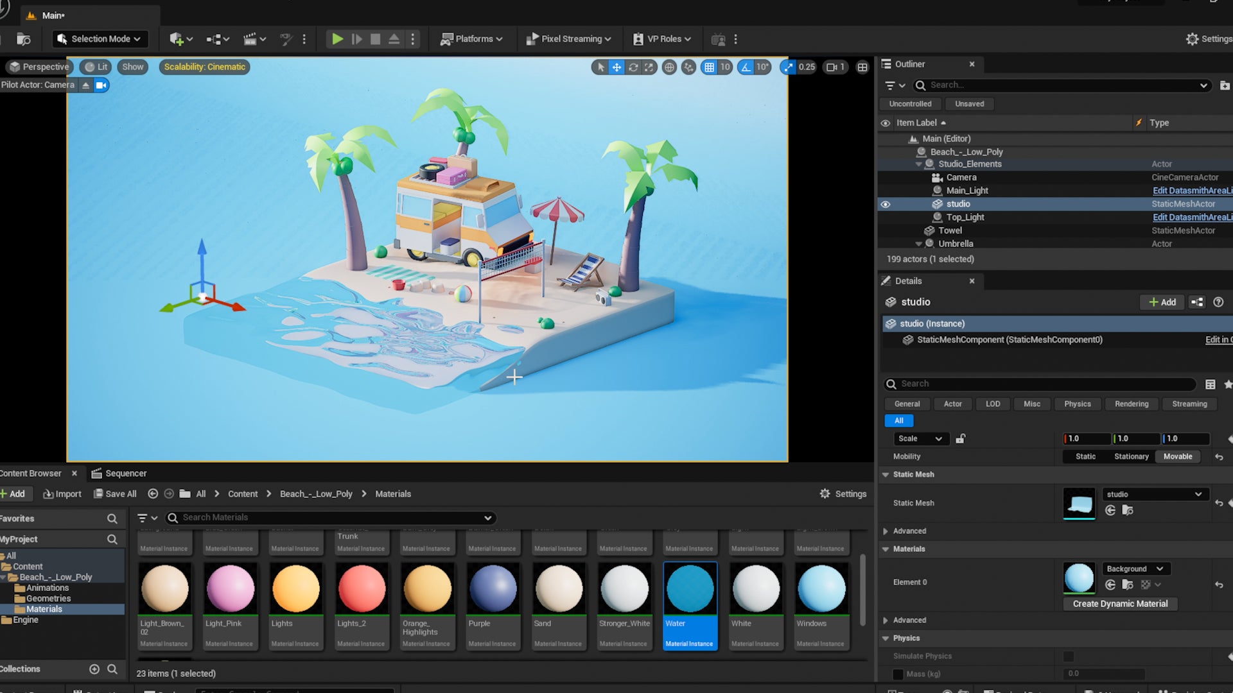This screenshot has height=693, width=1233.
Task: Click the add content to project icon
Action: (x=177, y=39)
